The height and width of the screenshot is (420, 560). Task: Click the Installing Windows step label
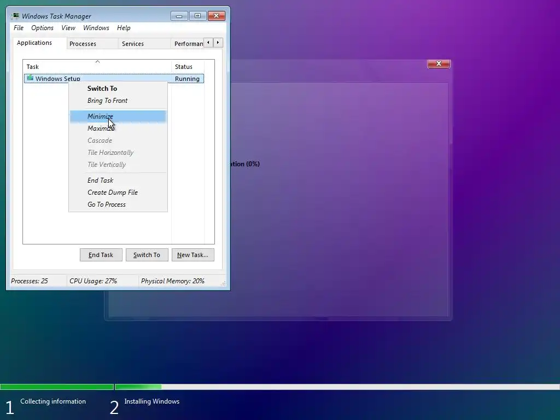click(x=152, y=401)
